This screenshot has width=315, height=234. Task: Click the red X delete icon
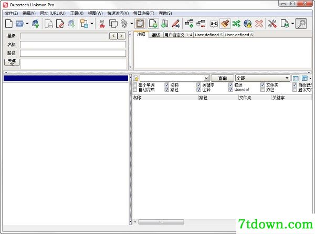[x=259, y=24]
